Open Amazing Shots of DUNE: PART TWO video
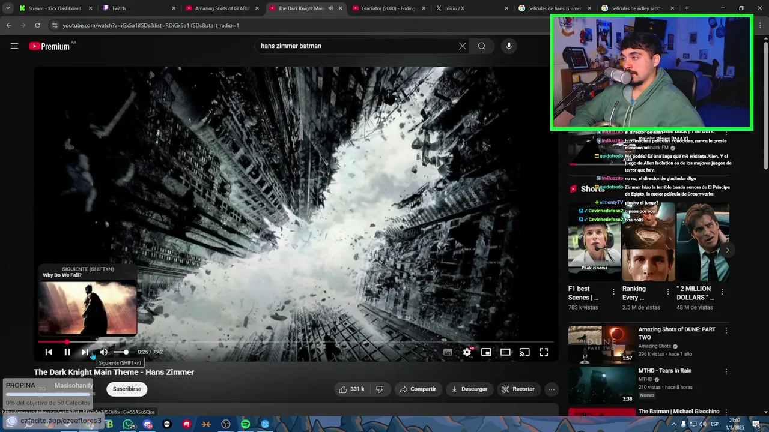This screenshot has height=432, width=769. [x=676, y=333]
